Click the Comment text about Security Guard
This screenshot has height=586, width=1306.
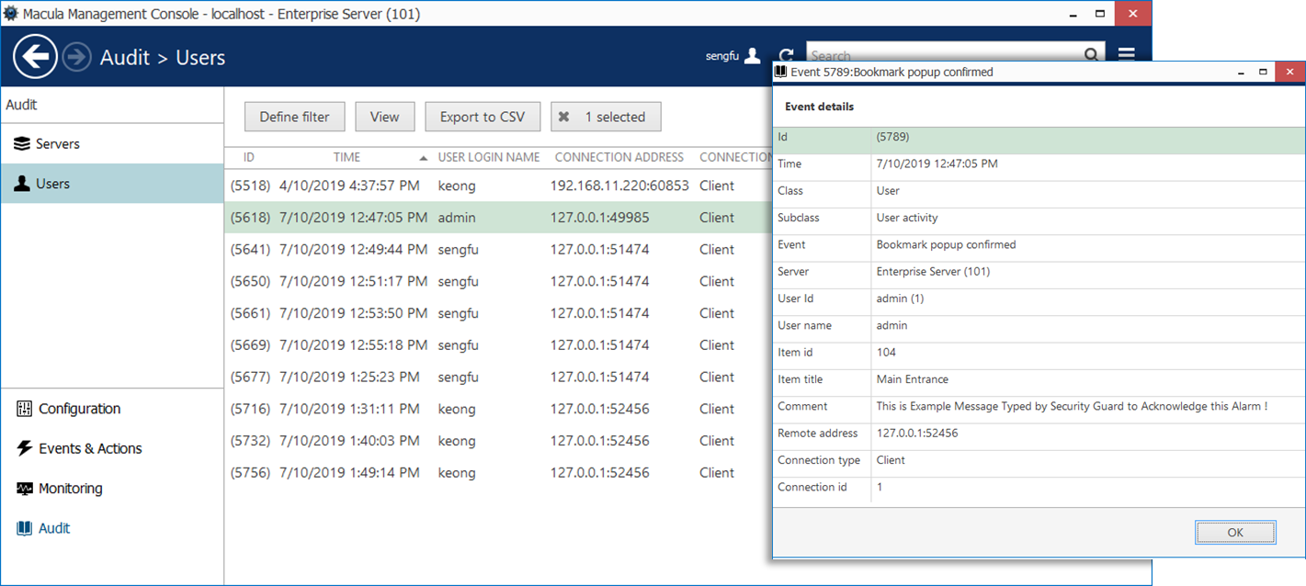[x=1073, y=406]
